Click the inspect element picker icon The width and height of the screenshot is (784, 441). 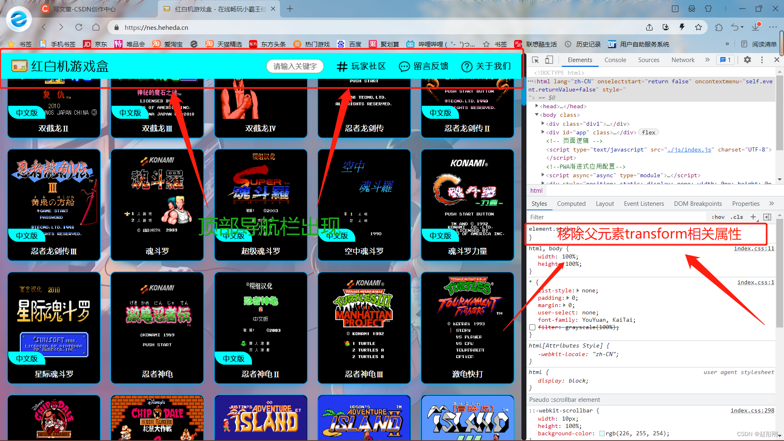point(535,60)
